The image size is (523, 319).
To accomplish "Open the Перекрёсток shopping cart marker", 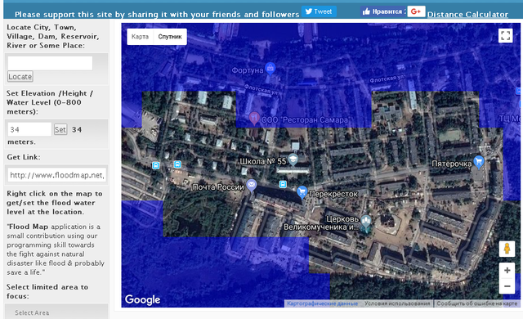I will 302,192.
